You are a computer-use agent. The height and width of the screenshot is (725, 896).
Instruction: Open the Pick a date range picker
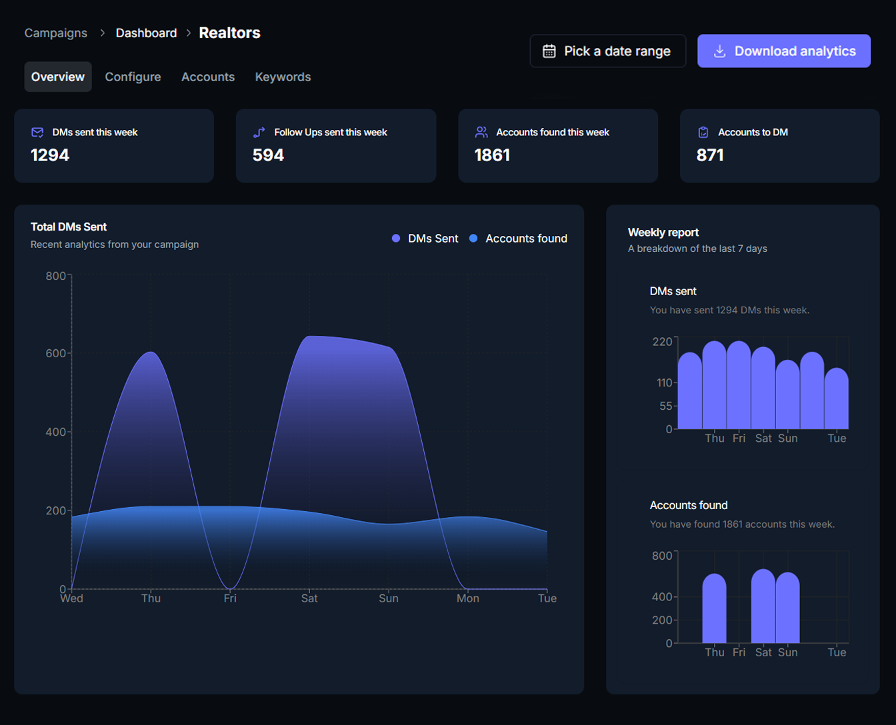tap(607, 51)
